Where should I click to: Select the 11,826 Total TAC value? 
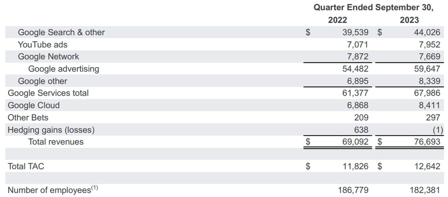(355, 166)
